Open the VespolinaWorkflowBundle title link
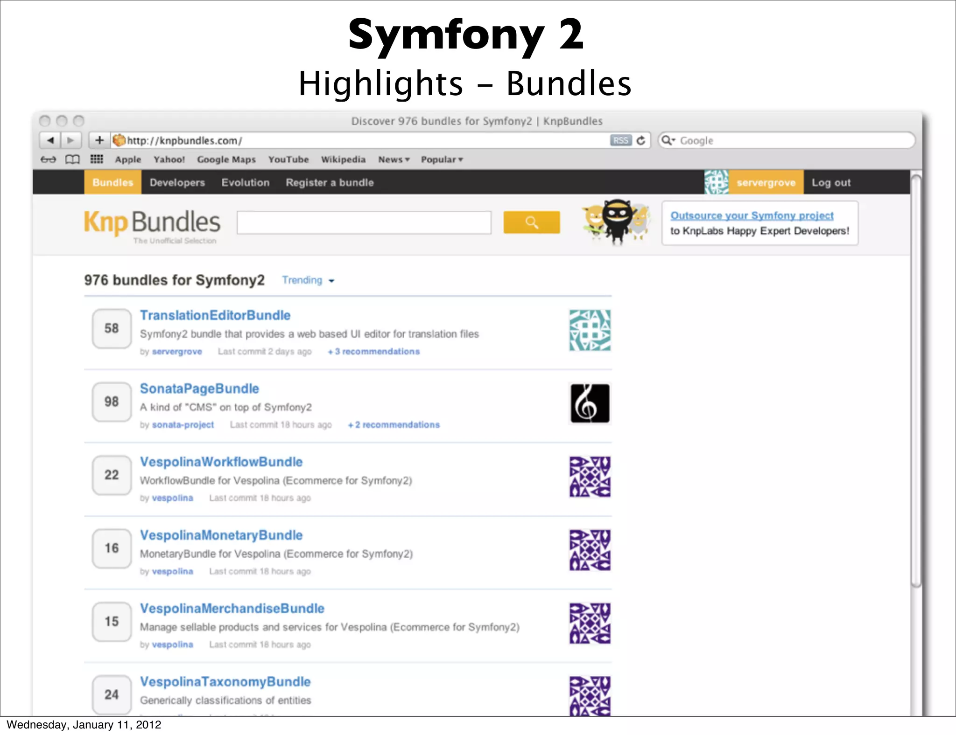The image size is (956, 735). 221,462
